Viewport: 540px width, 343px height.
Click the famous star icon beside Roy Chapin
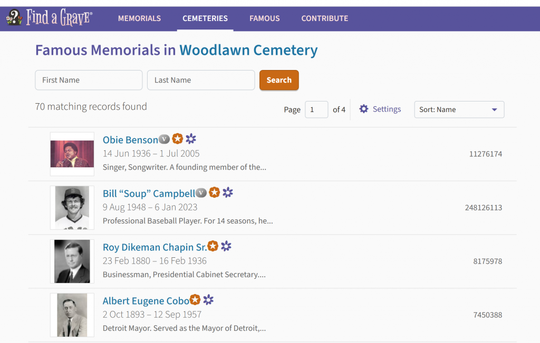coord(213,246)
